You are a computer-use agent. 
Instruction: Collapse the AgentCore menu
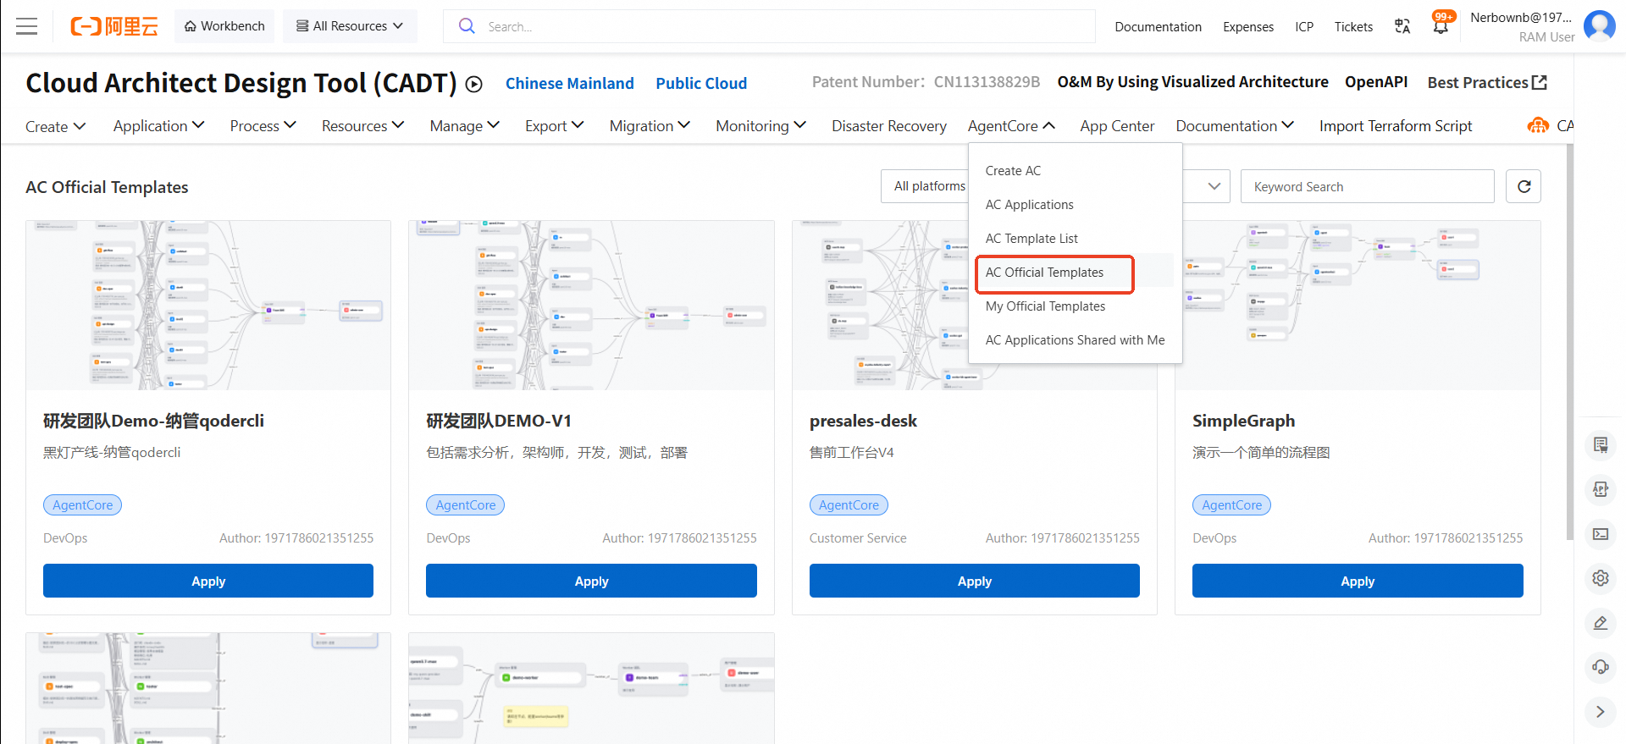coord(1012,126)
